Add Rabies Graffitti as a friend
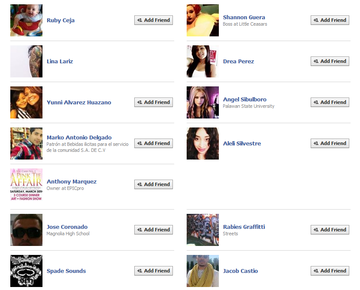 point(330,230)
